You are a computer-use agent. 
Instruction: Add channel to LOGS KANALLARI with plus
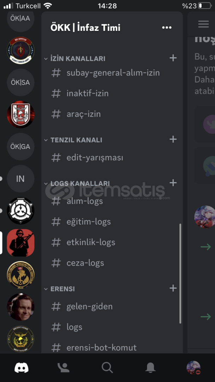point(173,183)
